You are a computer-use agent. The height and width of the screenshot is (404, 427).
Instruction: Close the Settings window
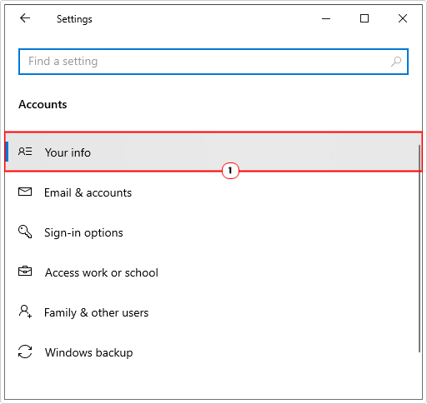point(403,18)
